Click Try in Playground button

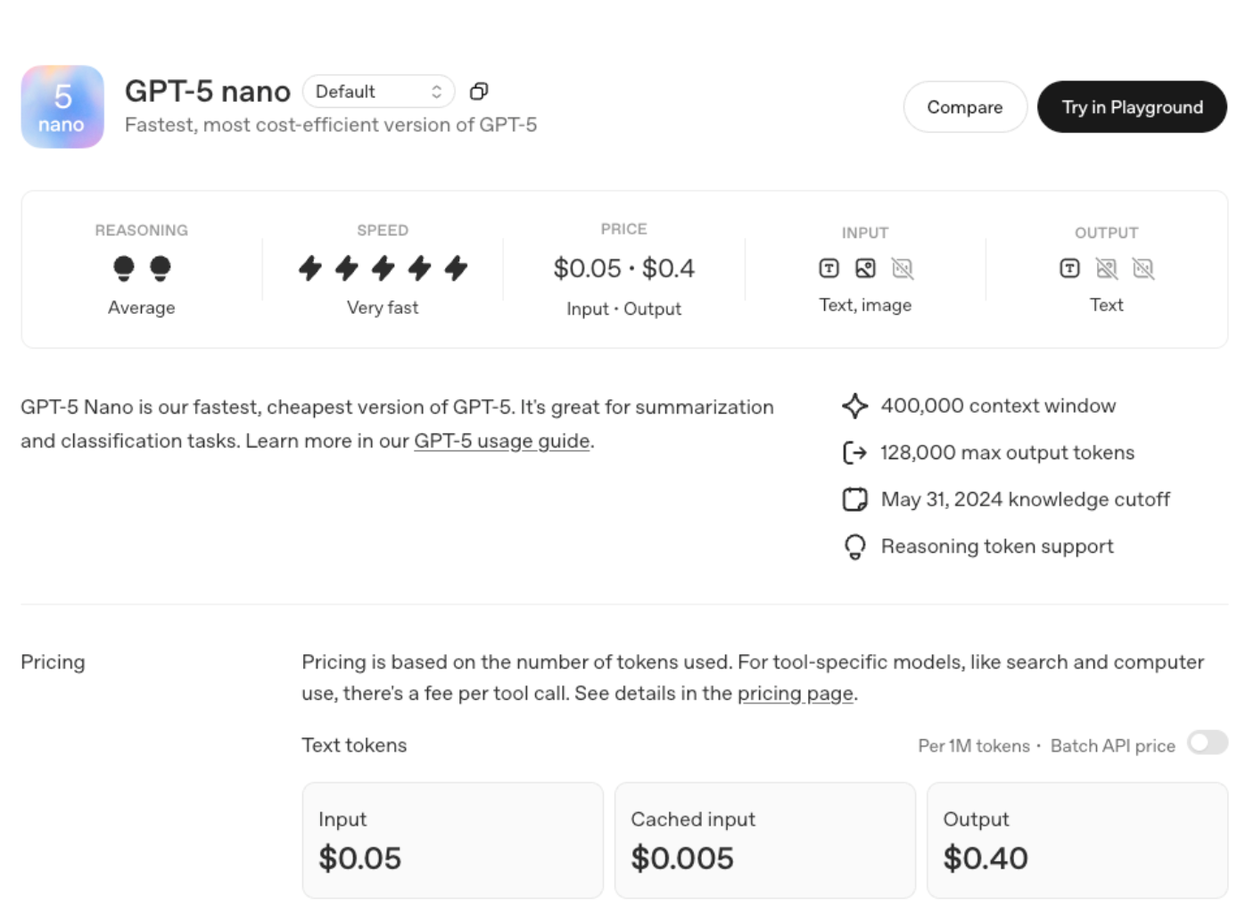click(x=1132, y=107)
